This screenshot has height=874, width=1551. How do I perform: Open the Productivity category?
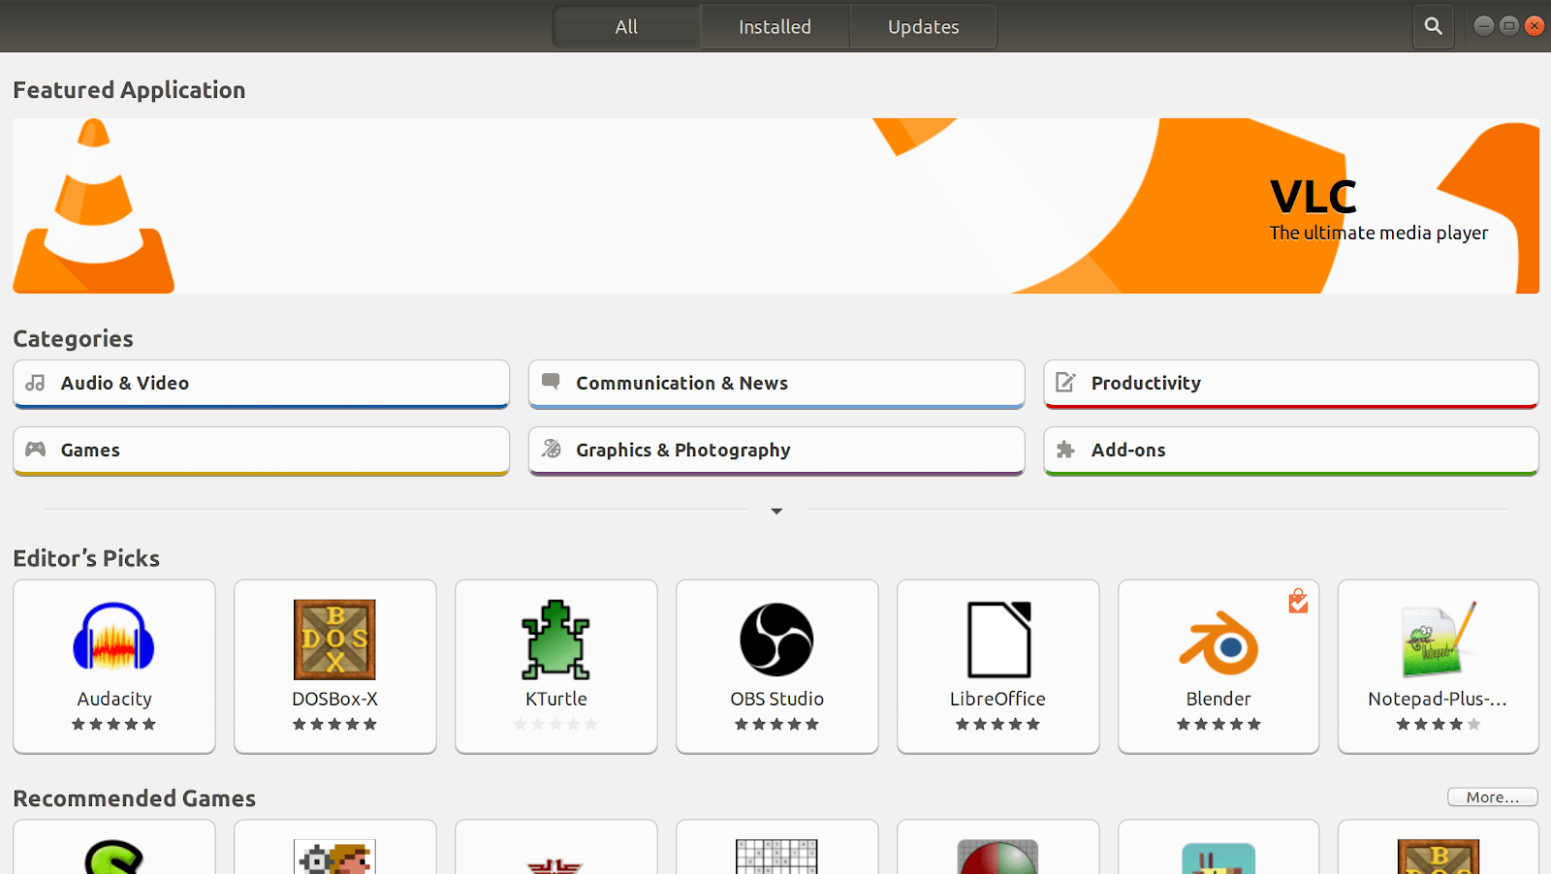pos(1291,384)
